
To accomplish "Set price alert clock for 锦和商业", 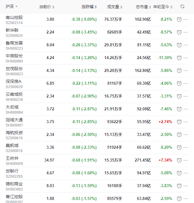I will [x=179, y=186].
